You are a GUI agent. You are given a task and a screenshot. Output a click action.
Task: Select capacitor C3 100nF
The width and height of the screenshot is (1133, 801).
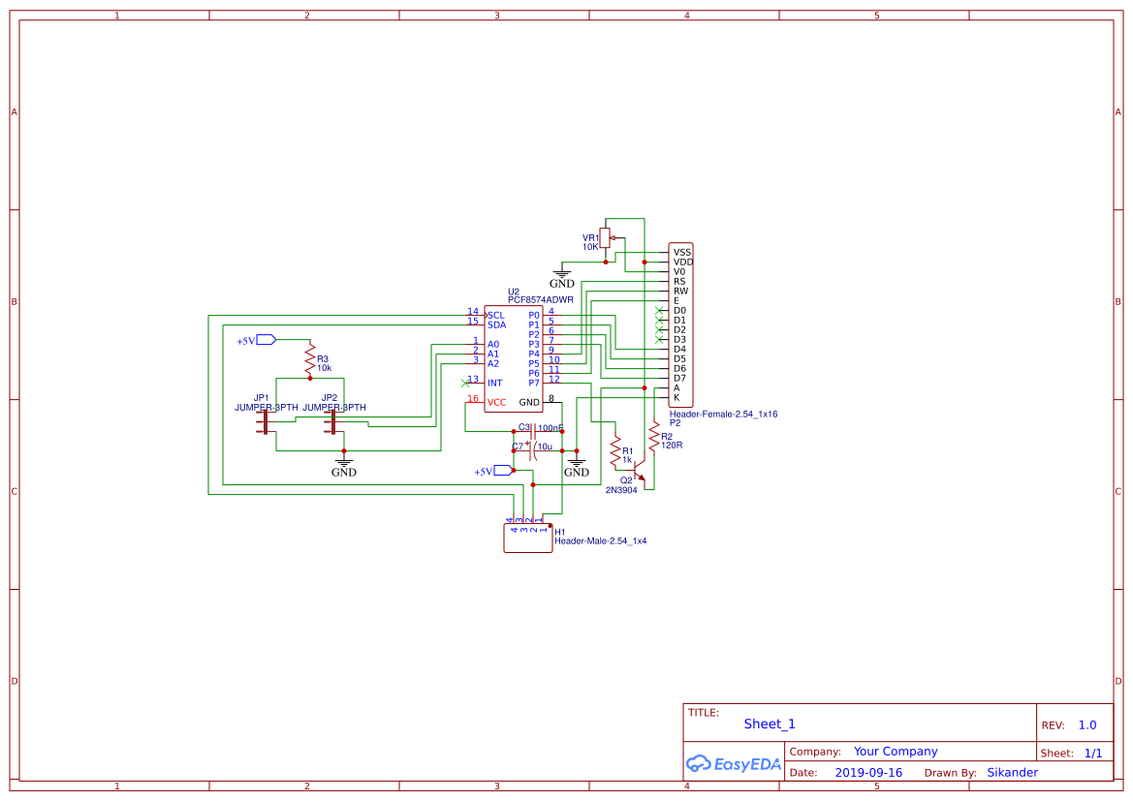pyautogui.click(x=533, y=429)
